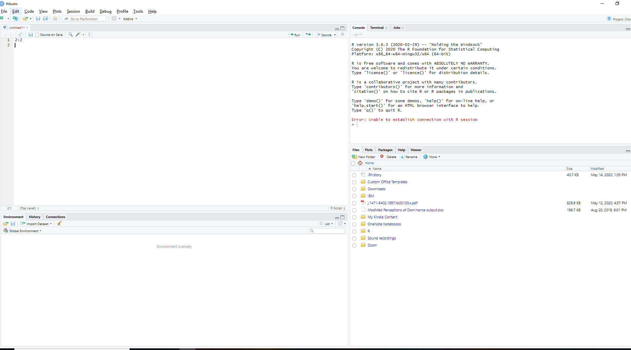Save workspace icon in Environment pane
This screenshot has width=631, height=350.
(x=13, y=223)
